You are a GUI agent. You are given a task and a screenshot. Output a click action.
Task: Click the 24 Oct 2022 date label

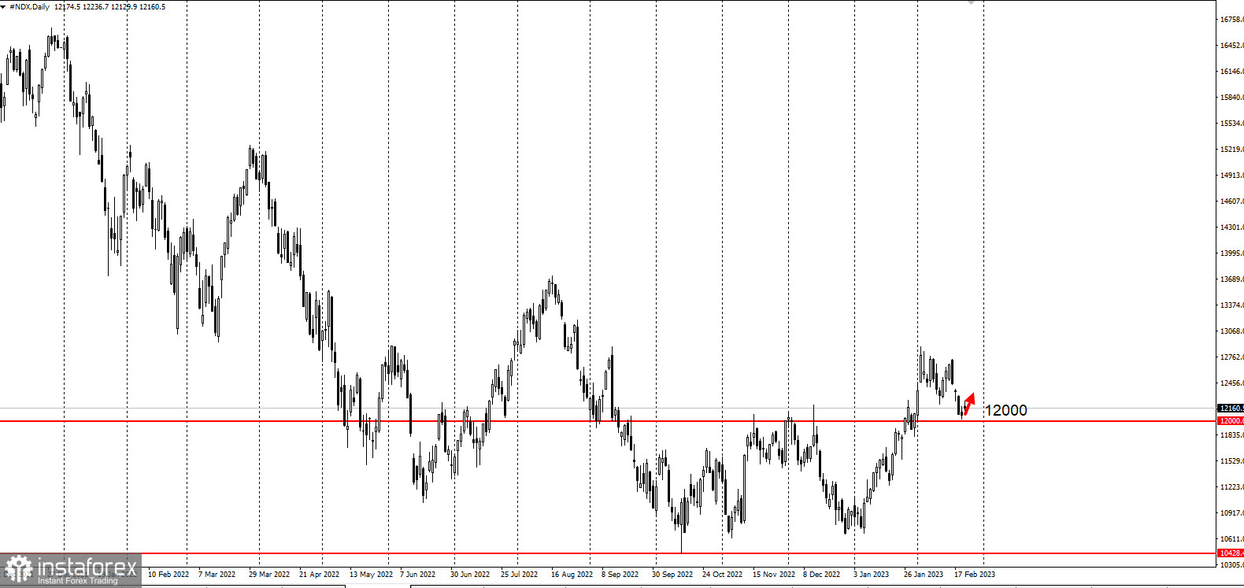pos(722,575)
